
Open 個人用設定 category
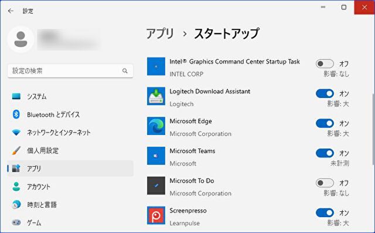(70, 150)
